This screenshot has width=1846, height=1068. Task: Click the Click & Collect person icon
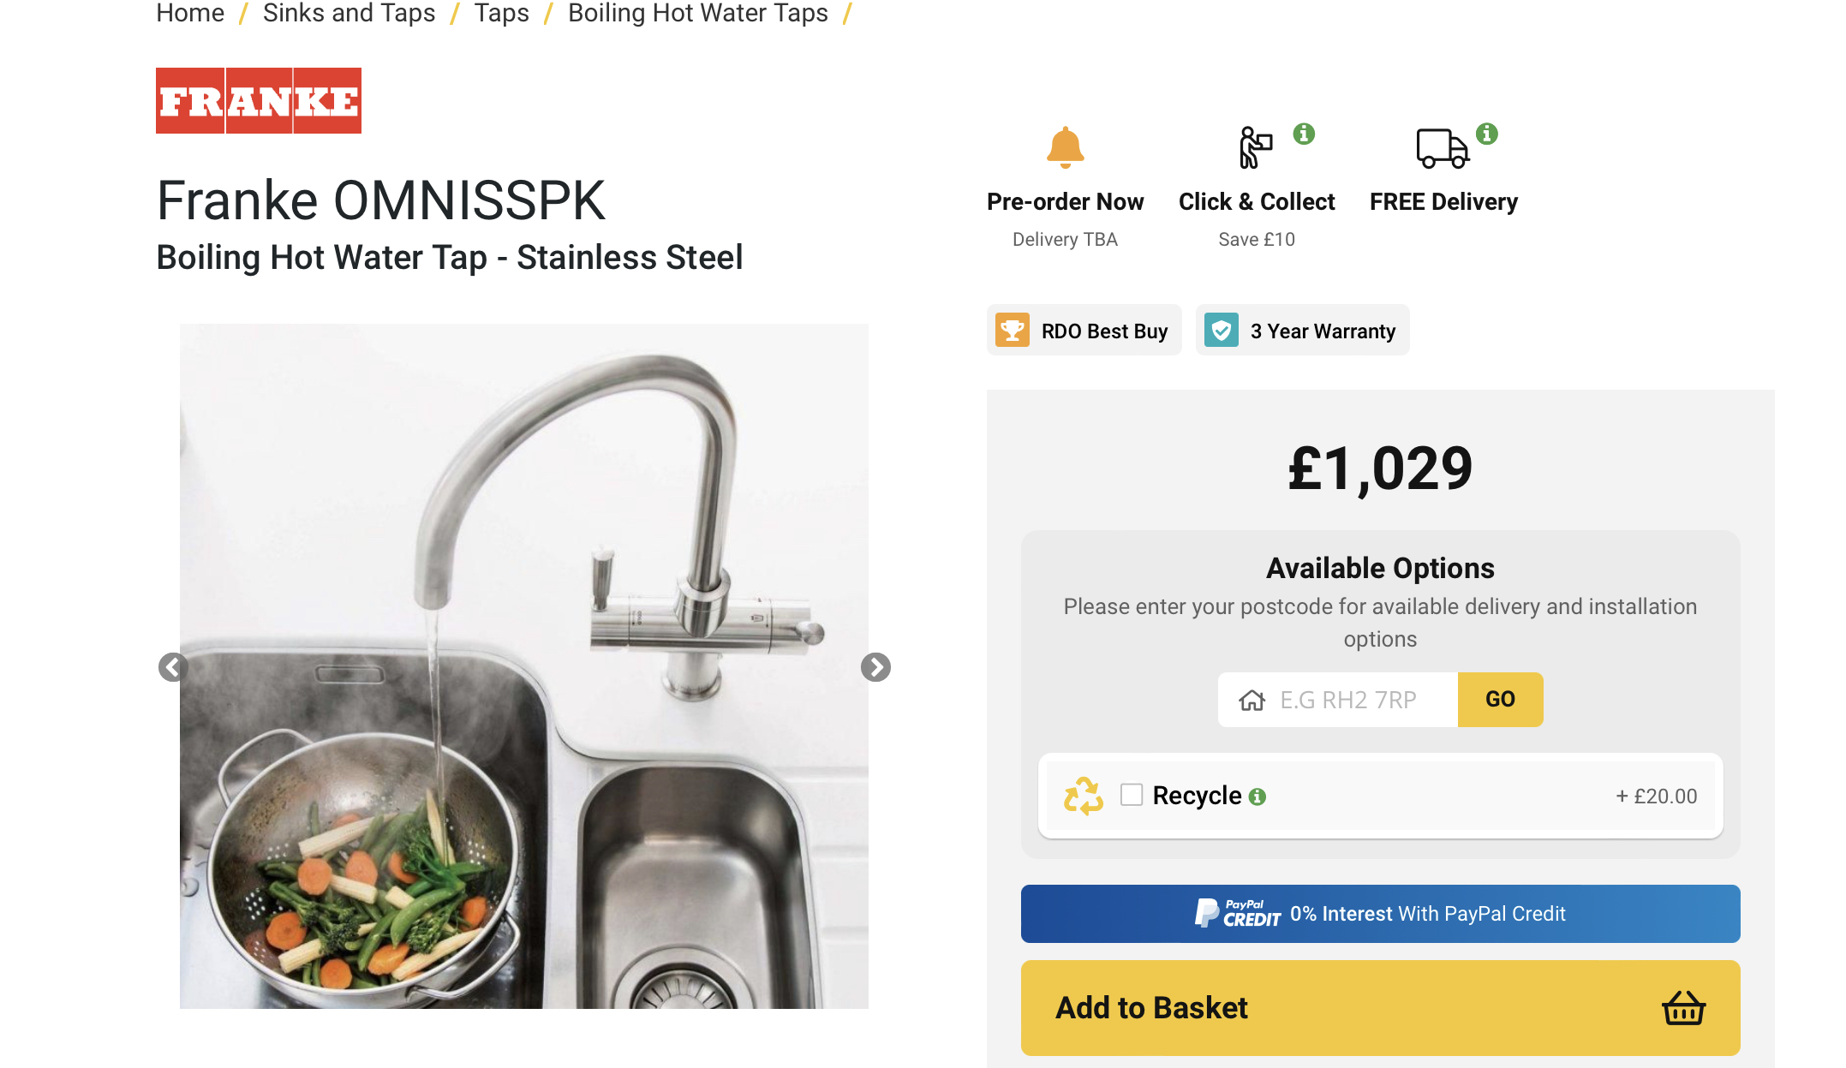coord(1255,147)
